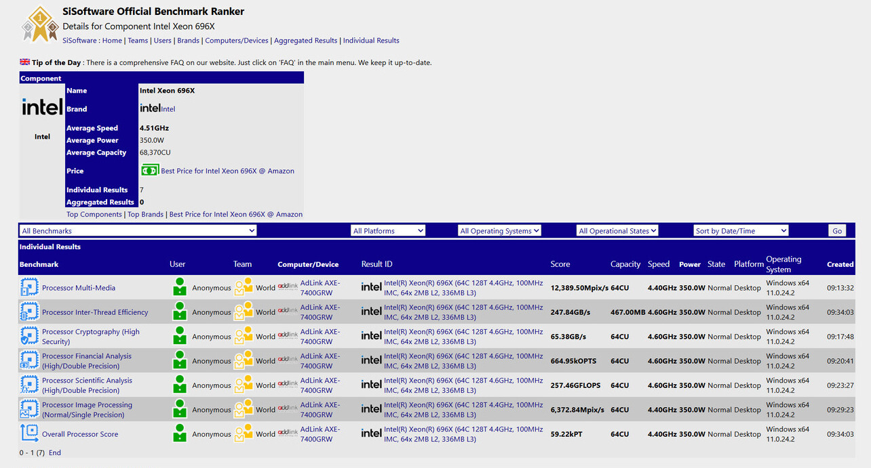
Task: Click the green user icon in Multi-Media row
Action: tap(179, 287)
